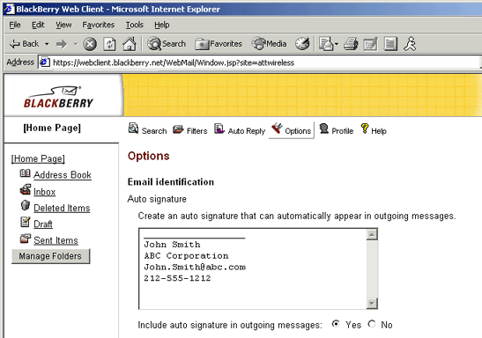The width and height of the screenshot is (482, 338).
Task: Click the Deleted Items trash icon
Action: [26, 205]
